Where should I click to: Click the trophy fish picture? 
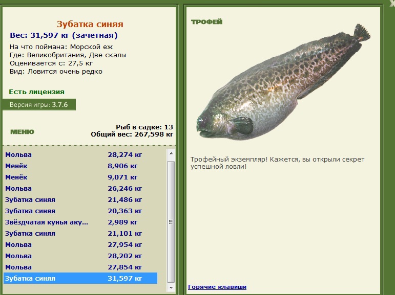[x=283, y=83]
